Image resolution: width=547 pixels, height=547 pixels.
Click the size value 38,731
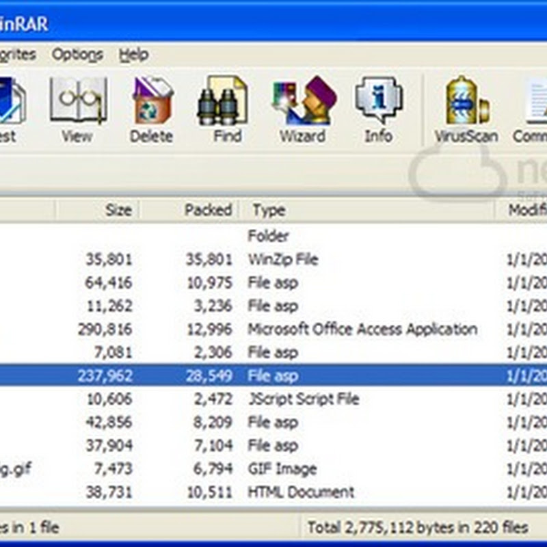pyautogui.click(x=109, y=492)
